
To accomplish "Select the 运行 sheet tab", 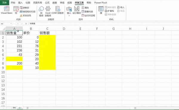I will (x=20, y=108).
